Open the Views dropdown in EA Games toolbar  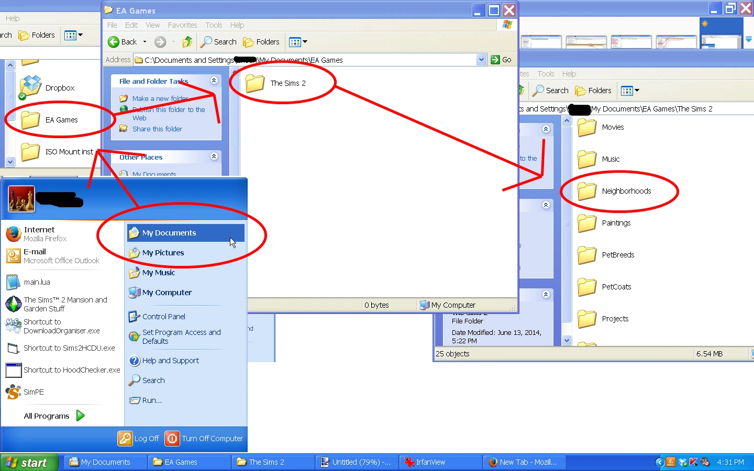298,42
